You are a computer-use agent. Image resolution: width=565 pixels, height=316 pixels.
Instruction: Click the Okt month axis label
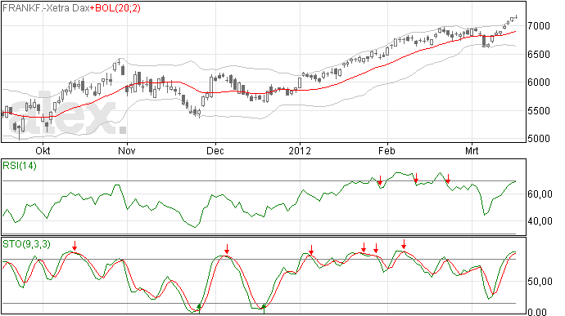click(x=43, y=150)
